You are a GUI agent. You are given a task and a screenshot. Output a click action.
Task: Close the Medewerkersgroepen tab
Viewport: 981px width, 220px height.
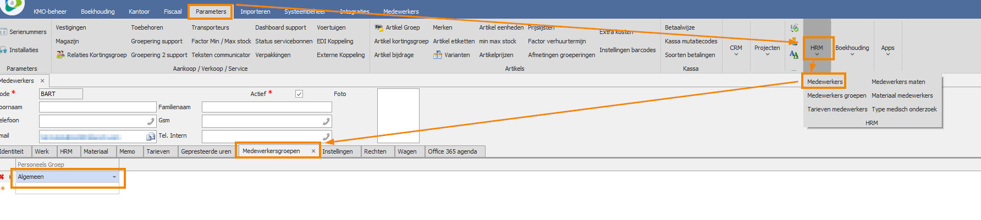click(313, 151)
